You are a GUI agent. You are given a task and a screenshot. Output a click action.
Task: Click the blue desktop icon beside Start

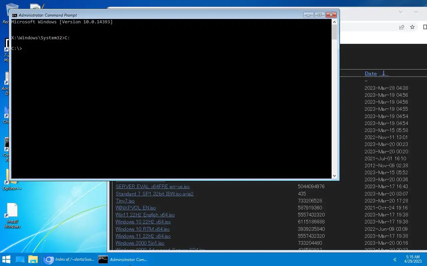tap(20, 259)
